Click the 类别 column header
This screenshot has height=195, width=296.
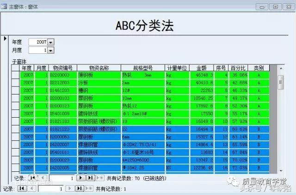259,68
